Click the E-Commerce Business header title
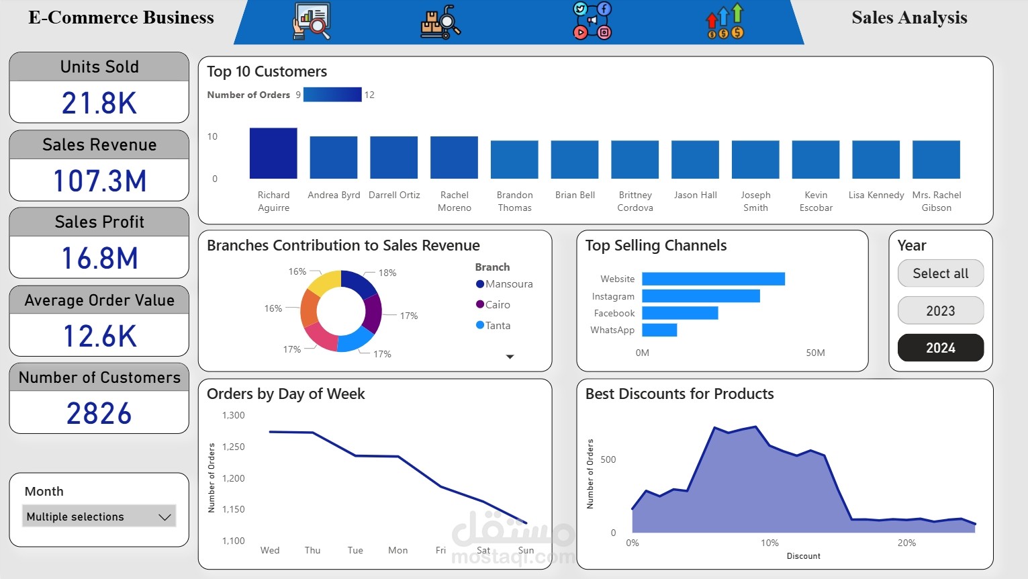The height and width of the screenshot is (579, 1028). (121, 17)
